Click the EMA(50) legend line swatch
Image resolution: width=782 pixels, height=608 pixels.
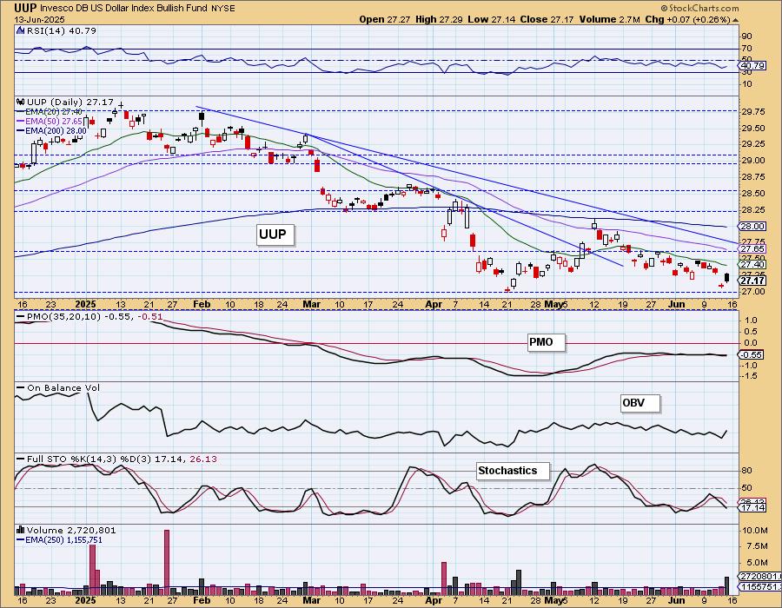coord(21,122)
